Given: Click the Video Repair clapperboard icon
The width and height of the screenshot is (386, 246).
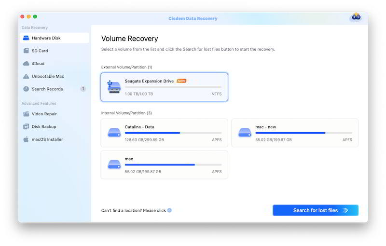Looking at the screenshot, I should (26, 114).
